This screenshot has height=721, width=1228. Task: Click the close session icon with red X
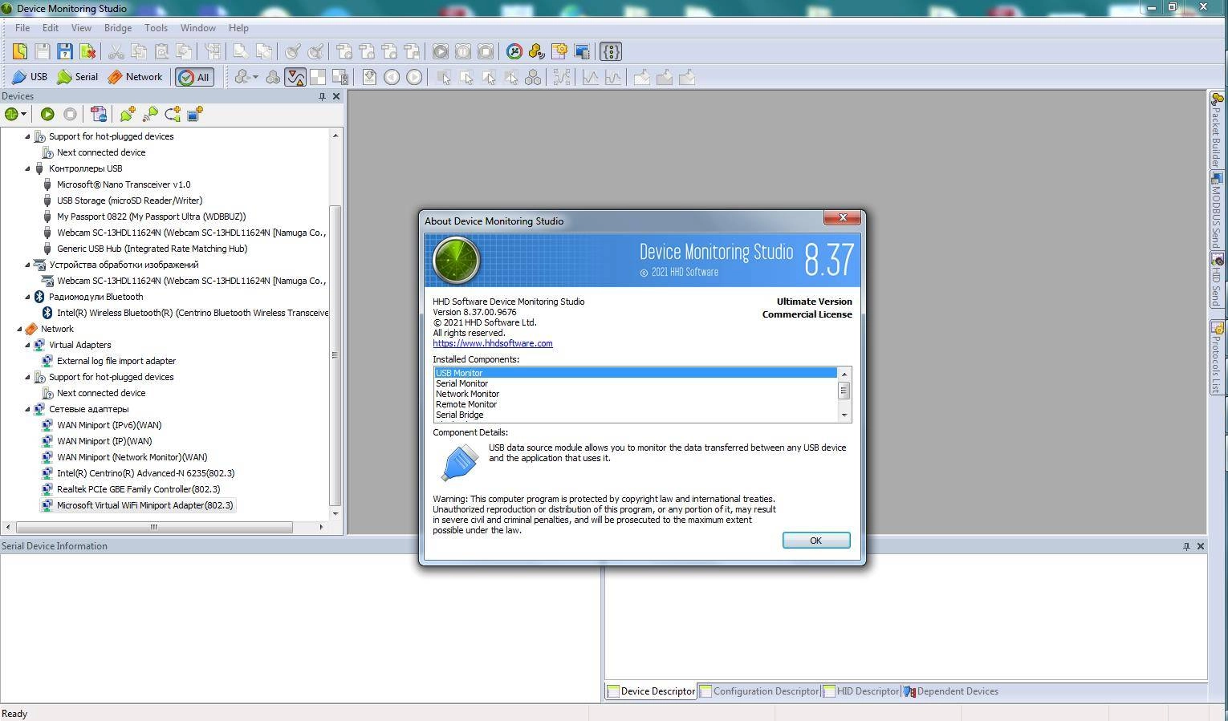(x=87, y=51)
